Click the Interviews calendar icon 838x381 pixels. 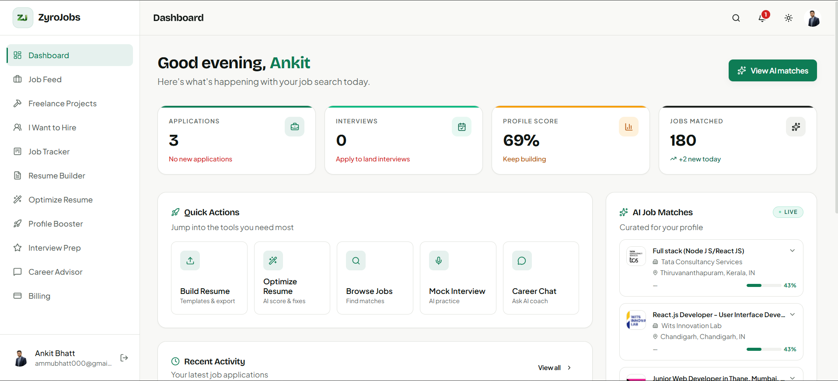pos(462,127)
